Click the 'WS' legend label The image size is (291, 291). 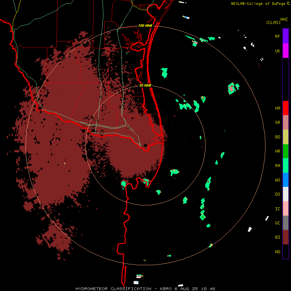277,180
